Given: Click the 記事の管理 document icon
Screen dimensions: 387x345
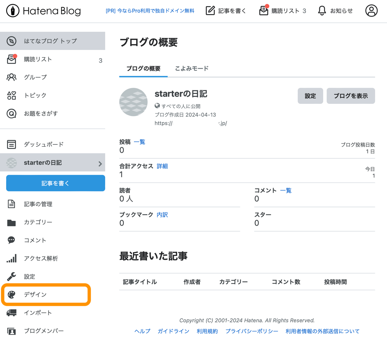Looking at the screenshot, I should click(x=12, y=204).
